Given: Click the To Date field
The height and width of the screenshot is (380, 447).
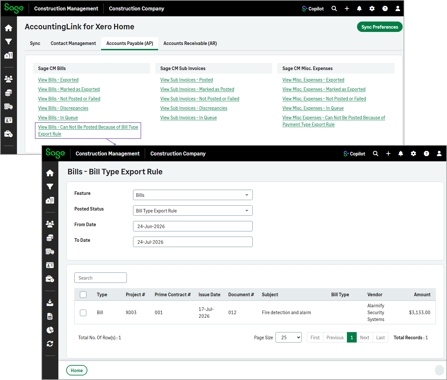Looking at the screenshot, I should click(x=193, y=242).
